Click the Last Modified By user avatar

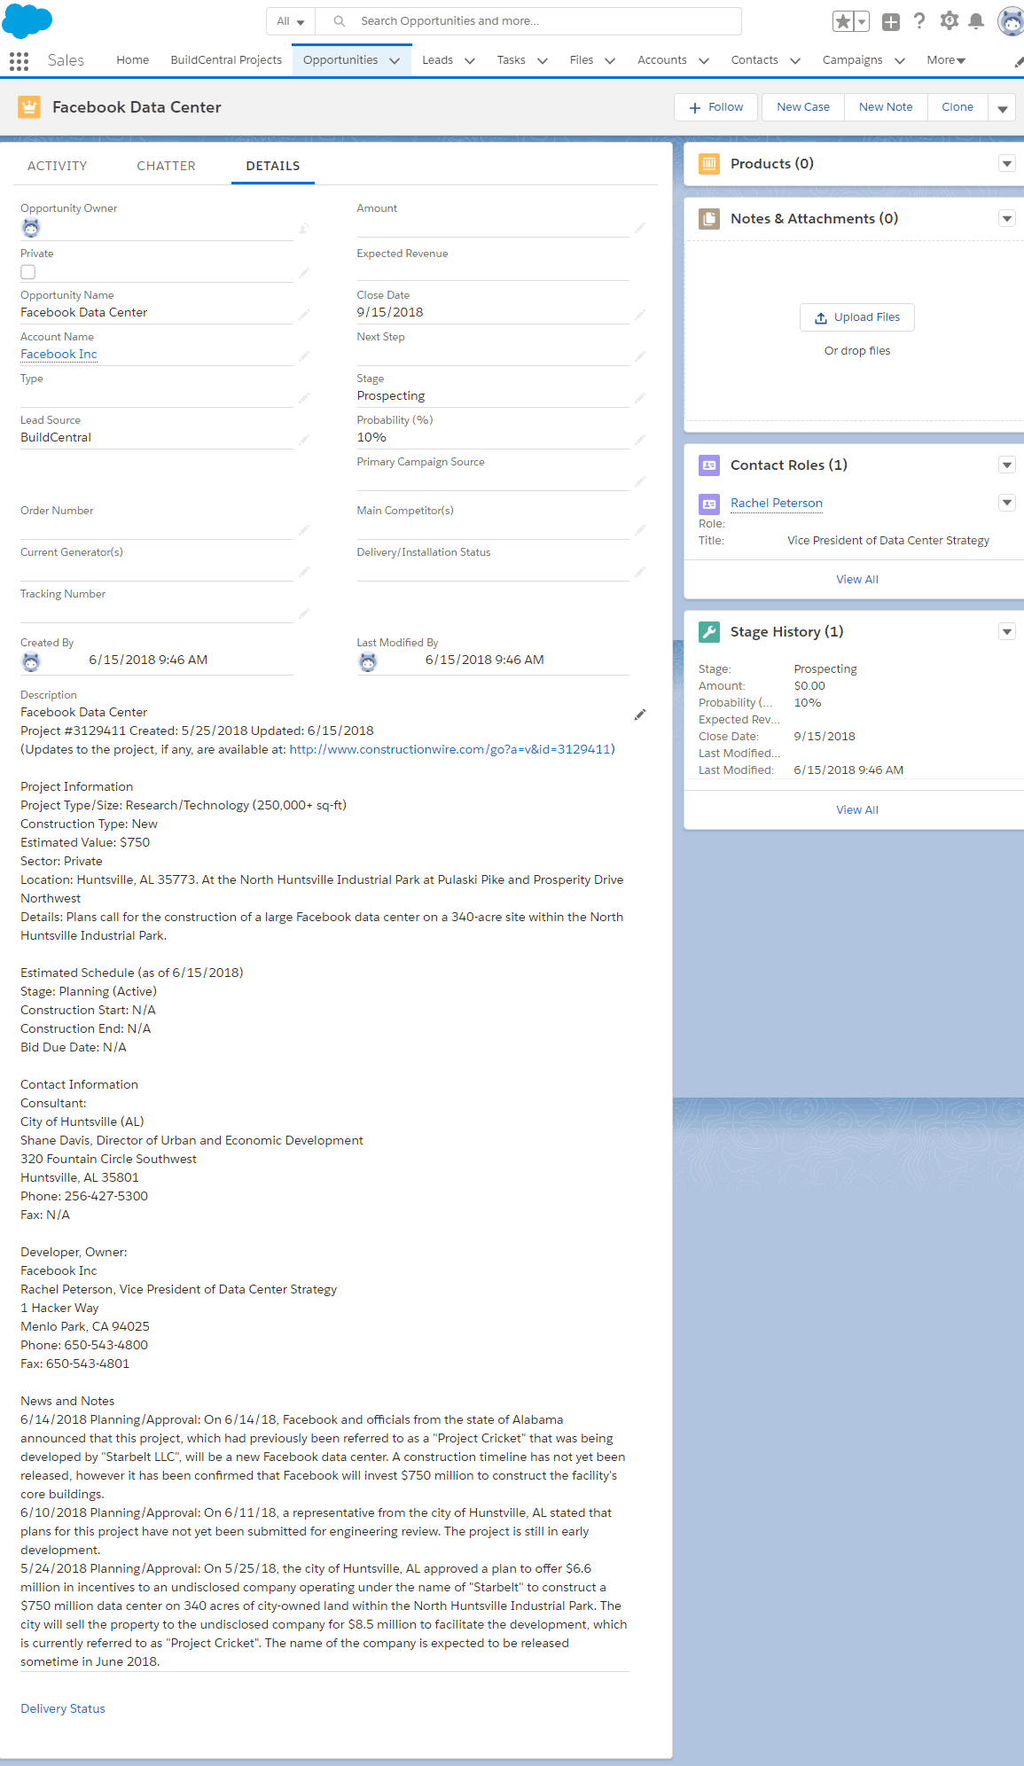[x=368, y=661]
